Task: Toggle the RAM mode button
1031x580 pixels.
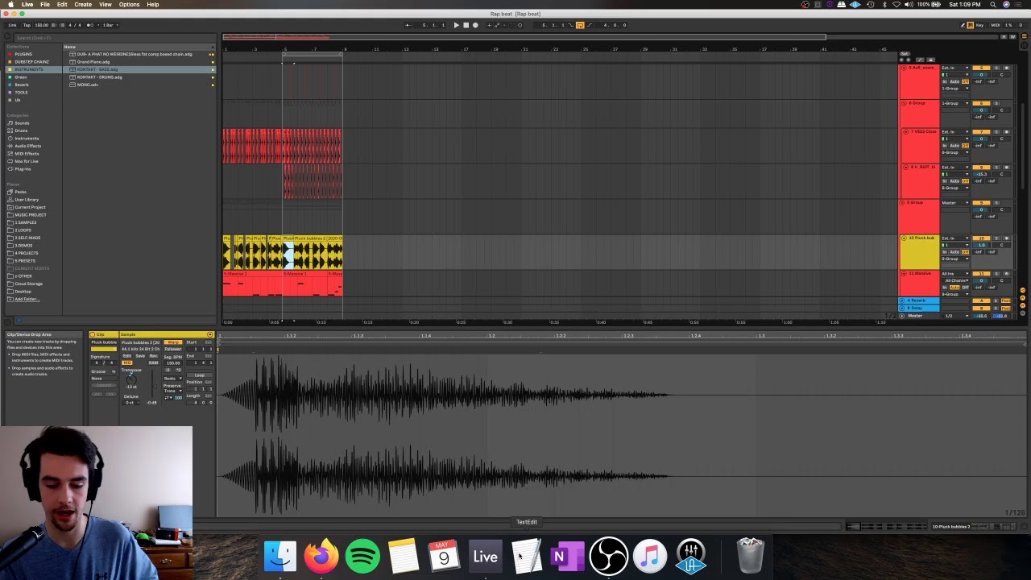Action: pyautogui.click(x=153, y=362)
